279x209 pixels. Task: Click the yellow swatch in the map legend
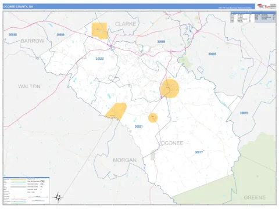18,179
